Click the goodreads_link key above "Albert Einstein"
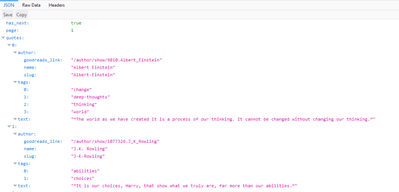 [x=43, y=60]
